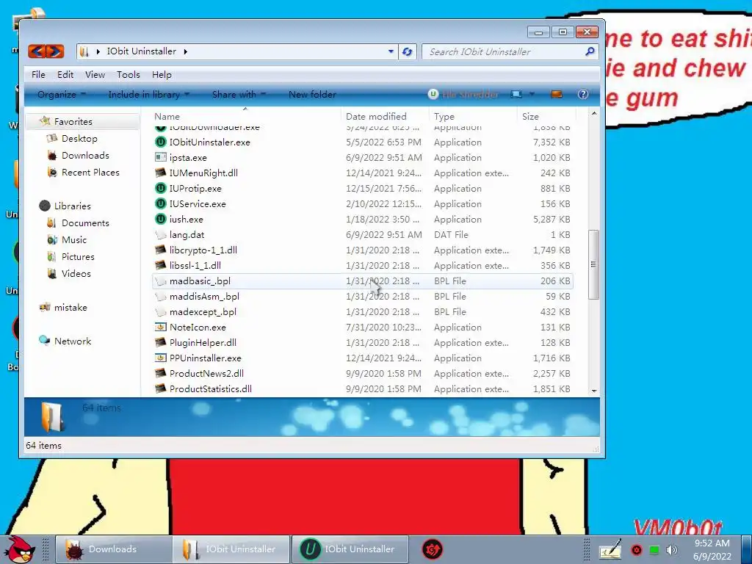Select the PluginHelper.dll file icon
752x564 pixels.
coord(161,342)
